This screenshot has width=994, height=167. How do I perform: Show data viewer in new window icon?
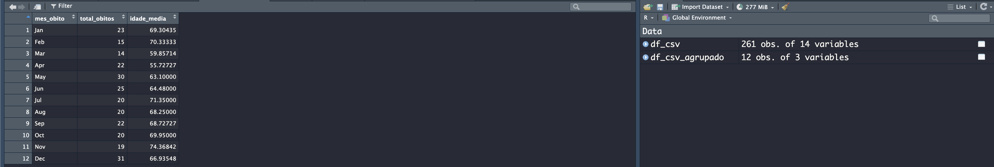37,7
